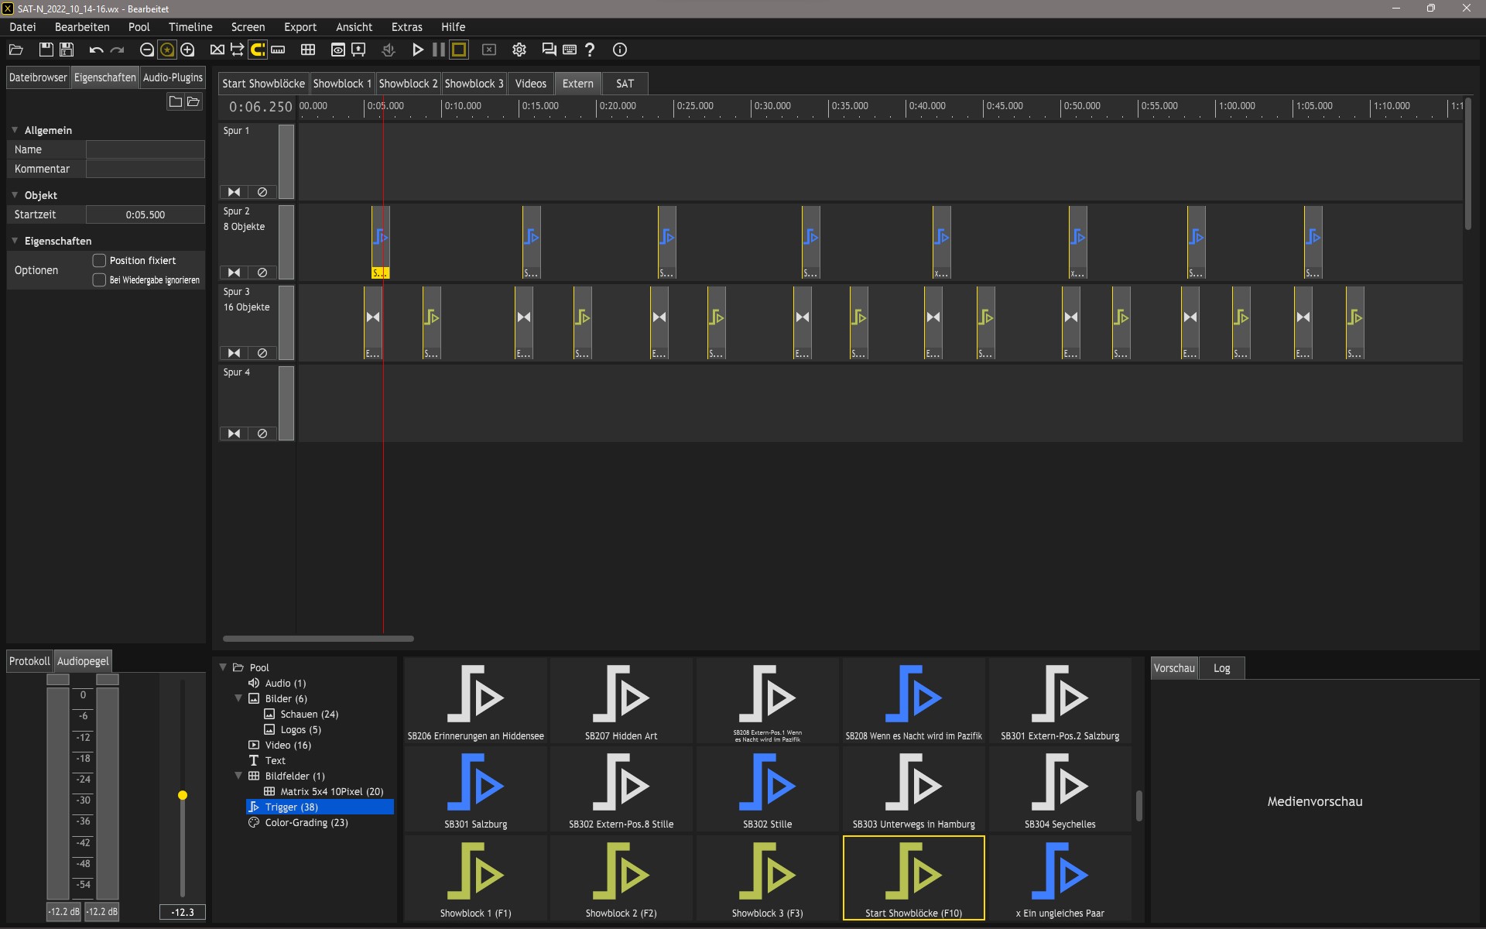Stop playback with the square button
Image resolution: width=1486 pixels, height=929 pixels.
pos(459,50)
